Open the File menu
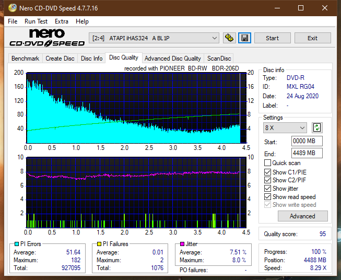Screen dimensions: 341x280 13,21
